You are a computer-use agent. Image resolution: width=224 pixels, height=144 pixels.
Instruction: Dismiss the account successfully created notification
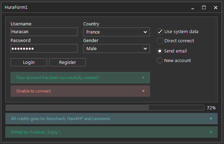(143, 77)
